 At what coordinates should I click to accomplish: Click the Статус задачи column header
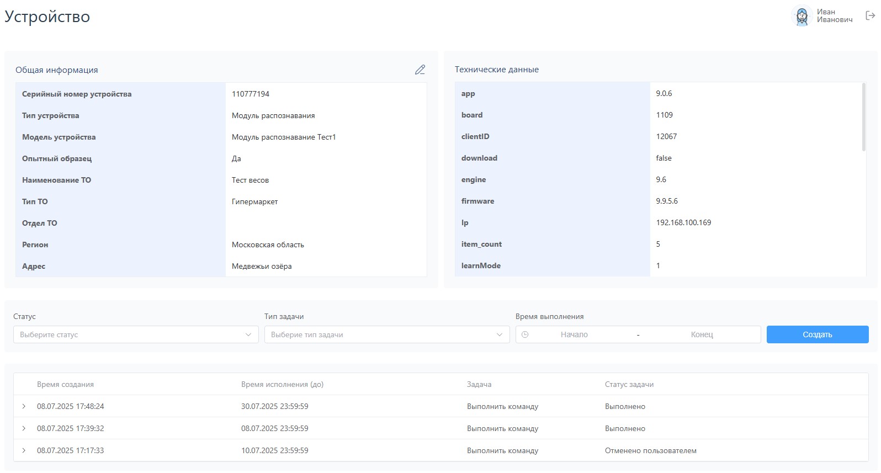[x=629, y=384]
